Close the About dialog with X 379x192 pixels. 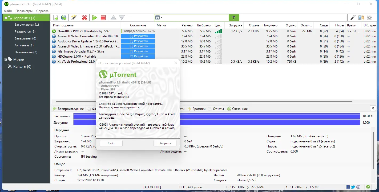point(175,63)
